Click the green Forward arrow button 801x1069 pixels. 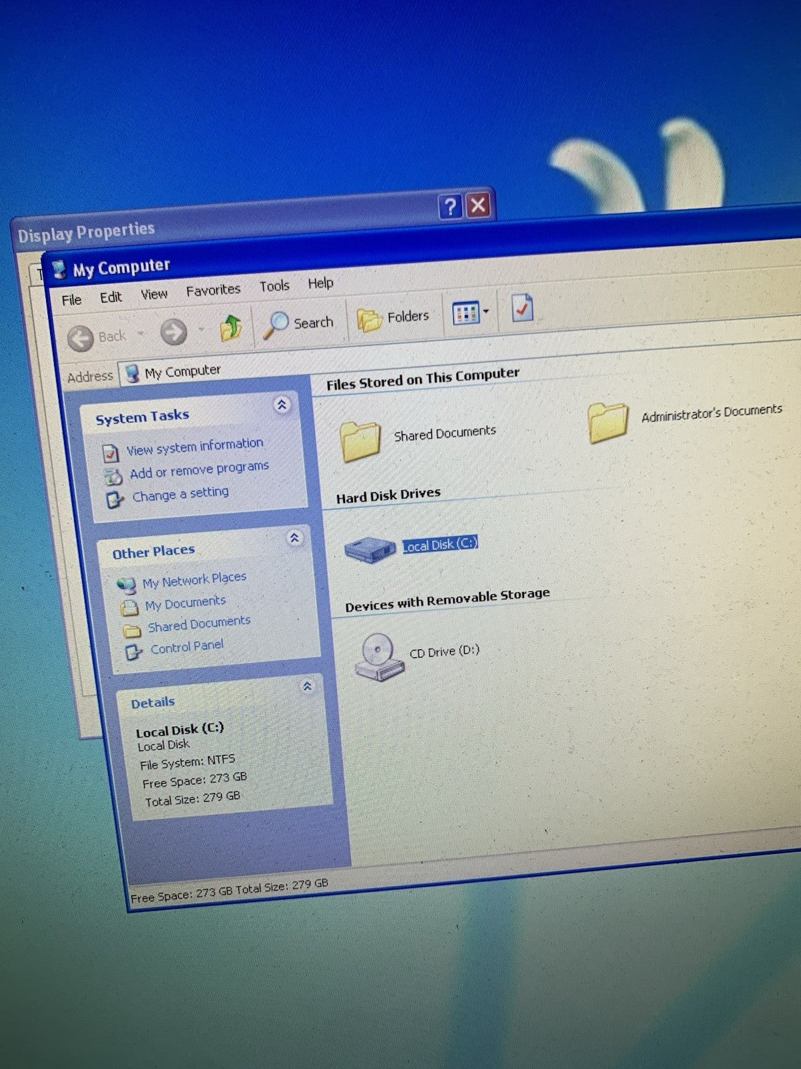click(x=174, y=332)
